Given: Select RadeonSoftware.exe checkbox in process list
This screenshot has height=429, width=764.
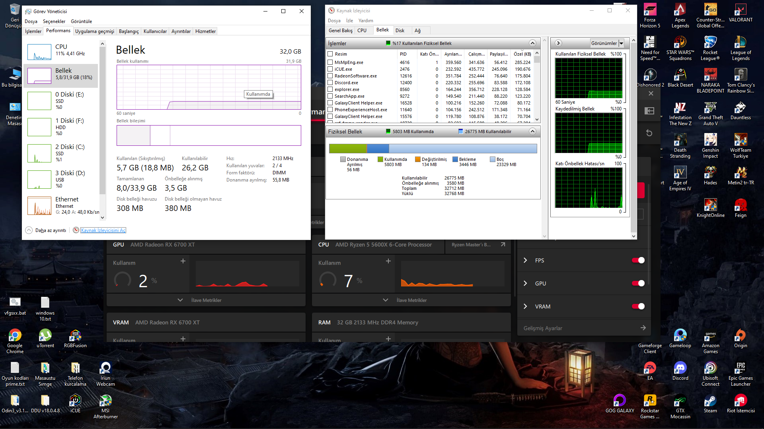Looking at the screenshot, I should (x=330, y=76).
